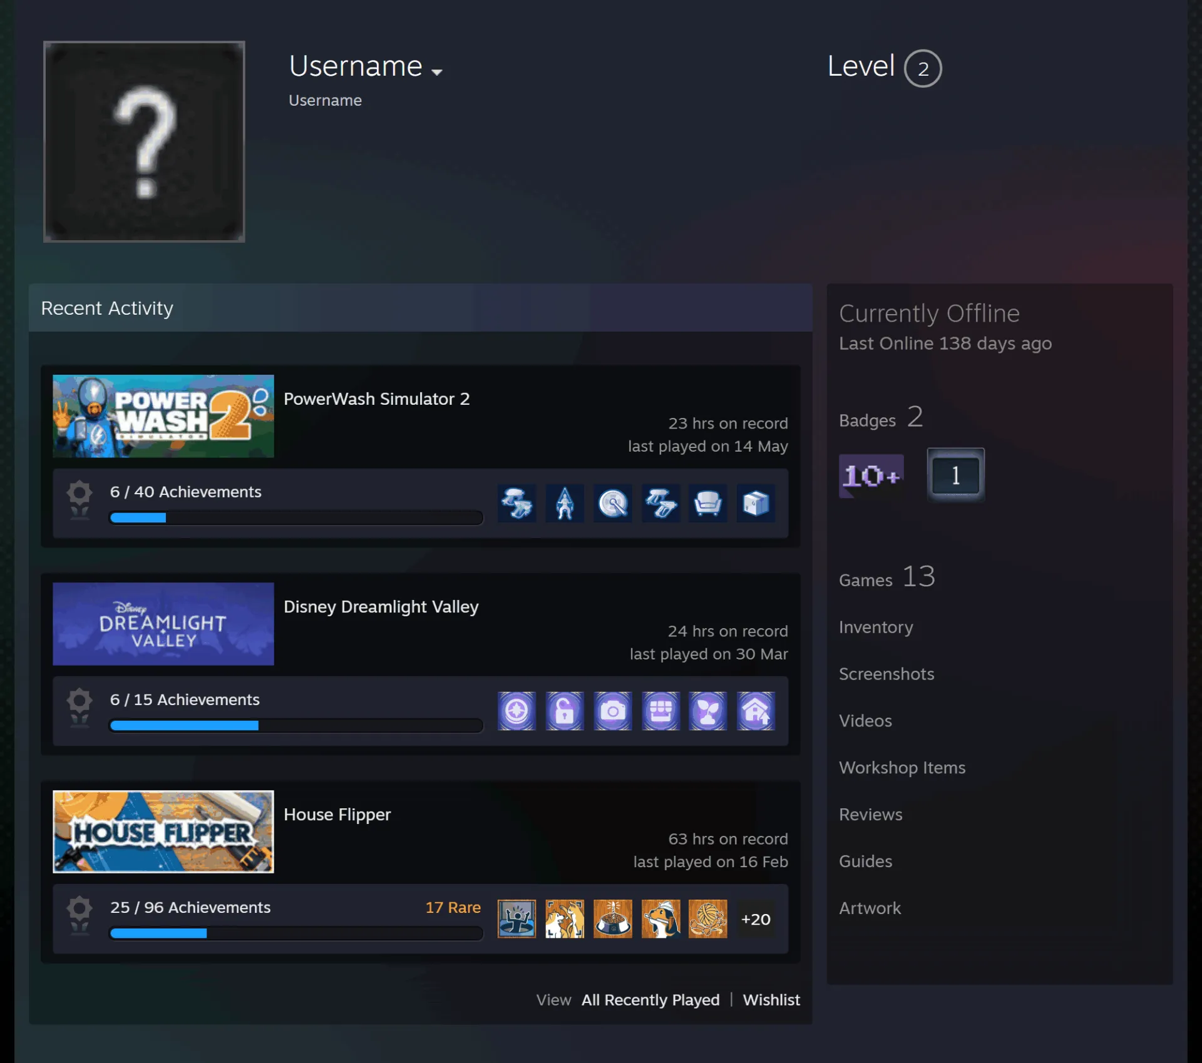This screenshot has height=1063, width=1202.
Task: Open the armchair achievement icon for PowerWash Simulator 2
Action: pos(707,503)
